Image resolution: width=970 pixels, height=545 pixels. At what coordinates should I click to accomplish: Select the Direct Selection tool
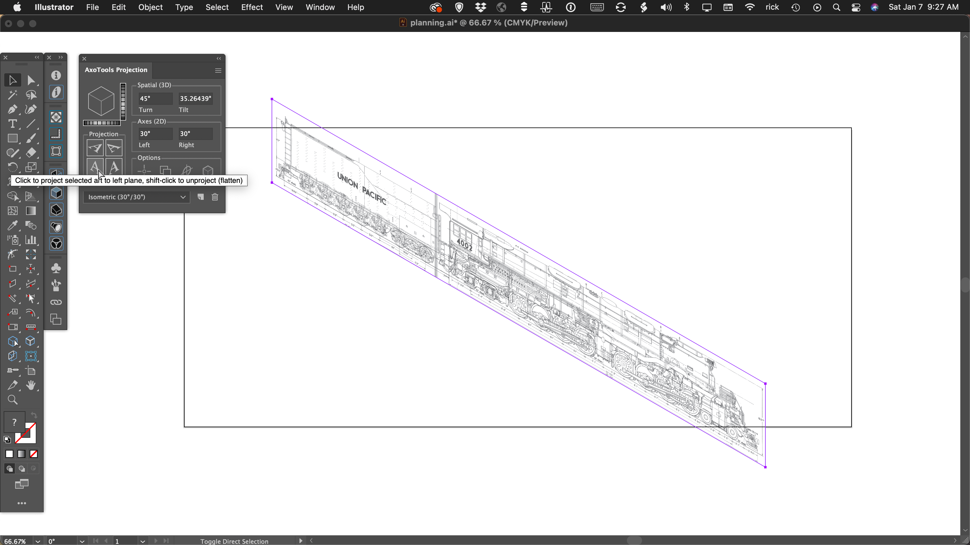click(x=31, y=80)
